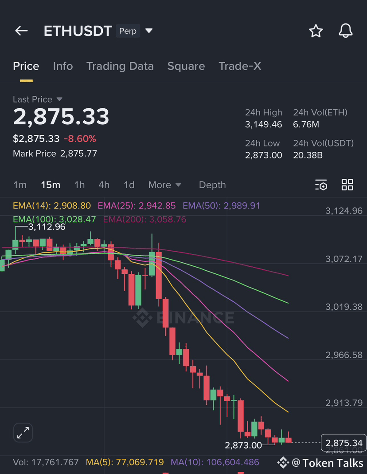Viewport: 367px width, 474px height.
Task: Switch to the Square tab
Action: [186, 66]
